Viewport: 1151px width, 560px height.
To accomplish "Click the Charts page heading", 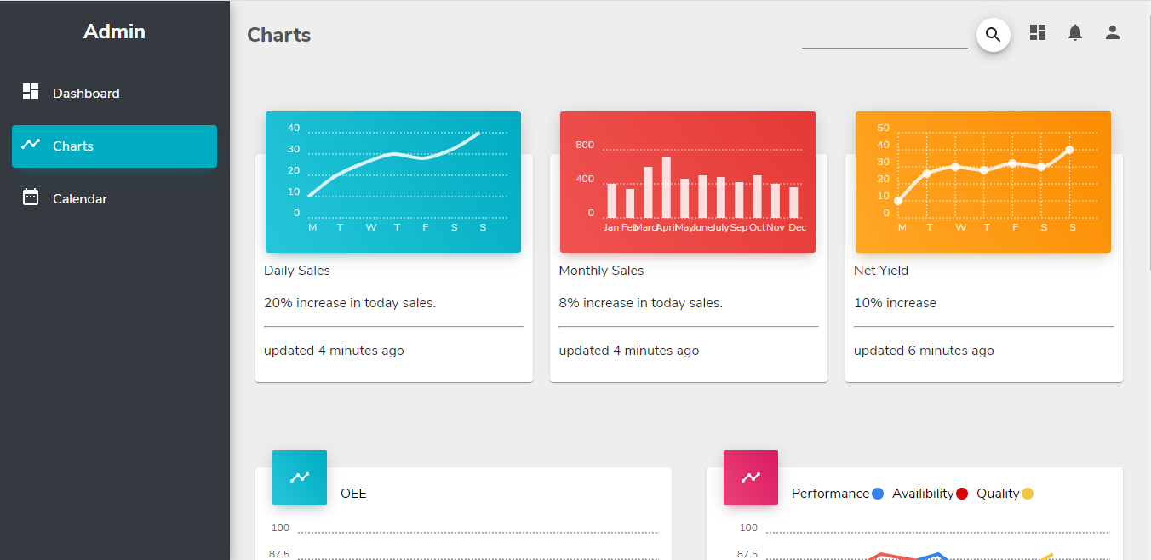I will (279, 35).
